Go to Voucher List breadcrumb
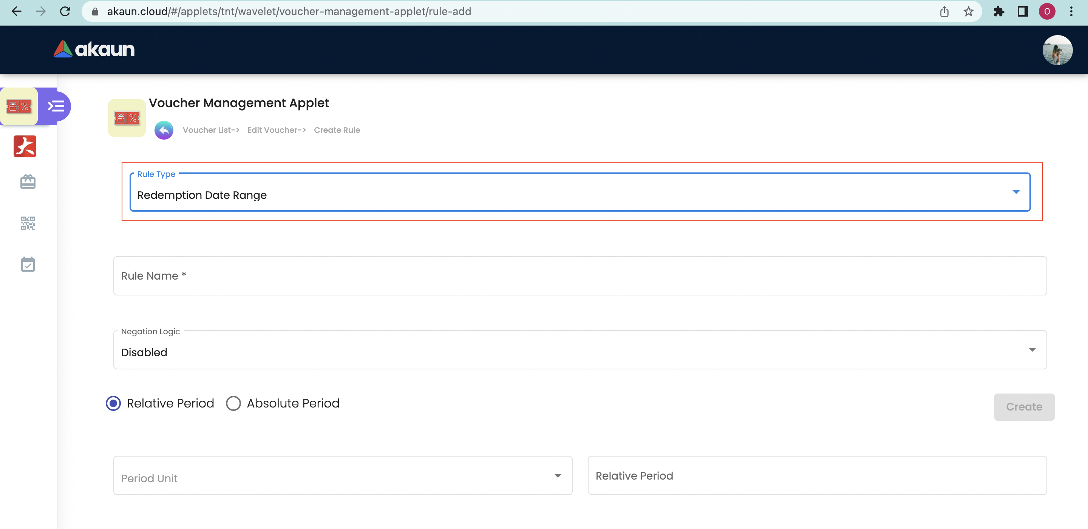Image resolution: width=1088 pixels, height=529 pixels. [x=211, y=130]
